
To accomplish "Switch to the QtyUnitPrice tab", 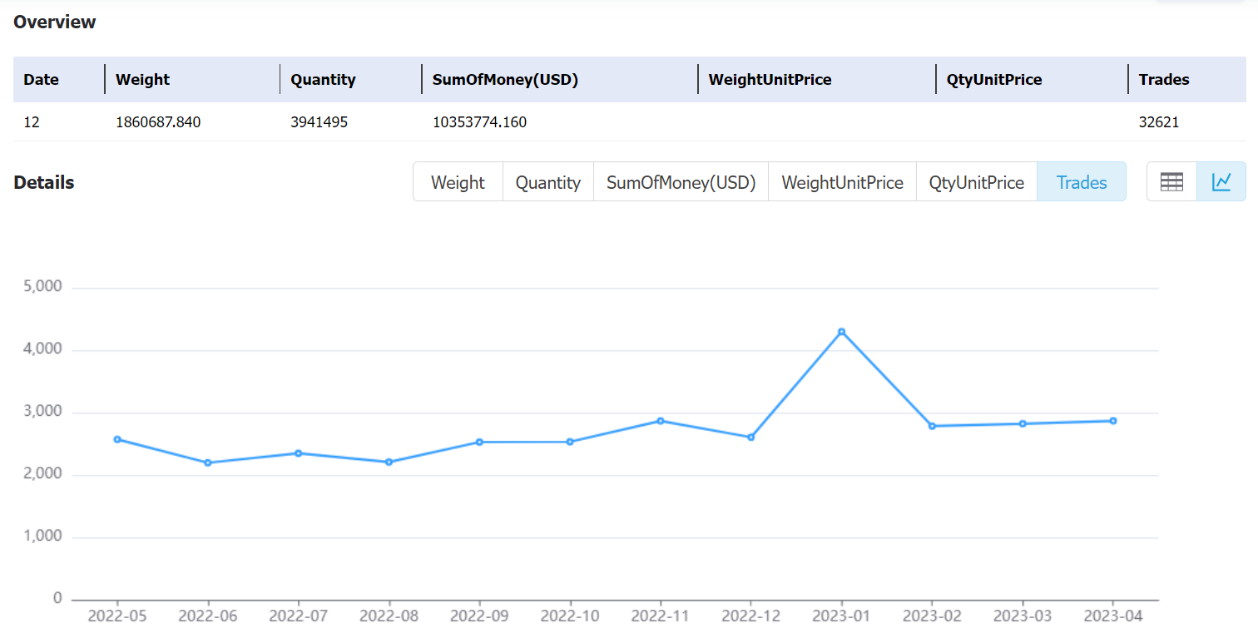I will 976,182.
